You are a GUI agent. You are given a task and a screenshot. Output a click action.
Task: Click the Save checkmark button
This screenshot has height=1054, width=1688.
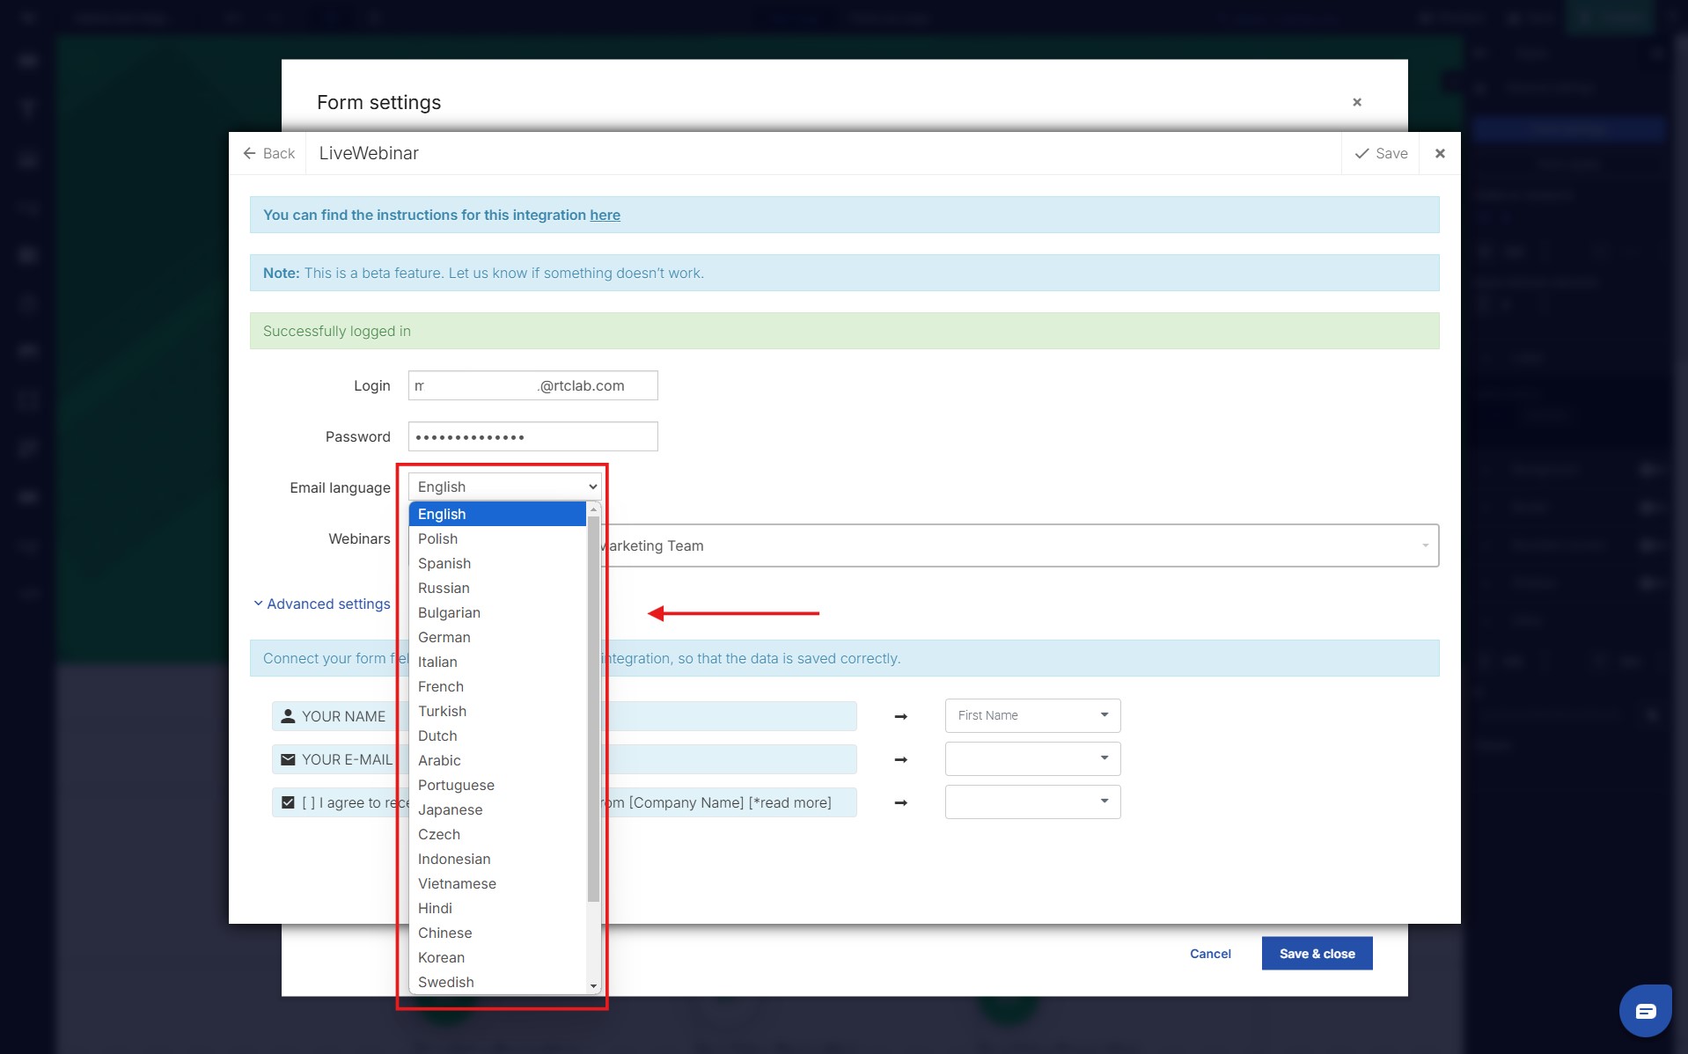1380,153
